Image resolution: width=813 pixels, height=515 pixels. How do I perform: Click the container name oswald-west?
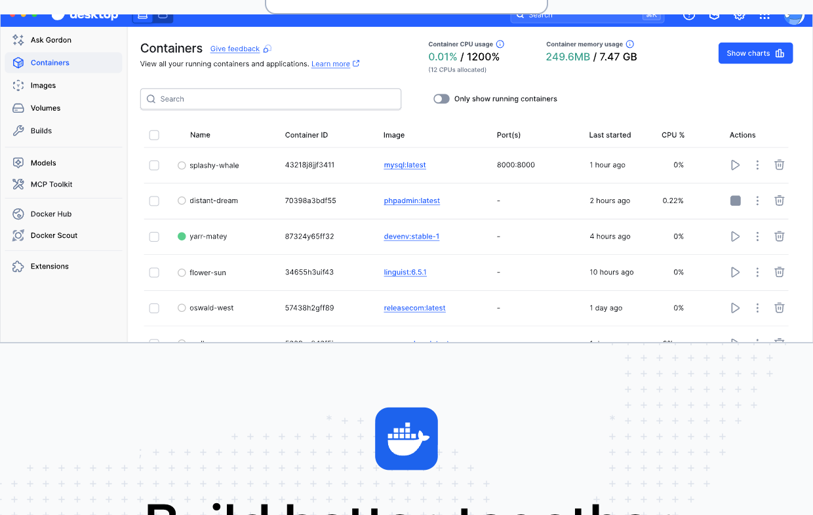(x=212, y=308)
